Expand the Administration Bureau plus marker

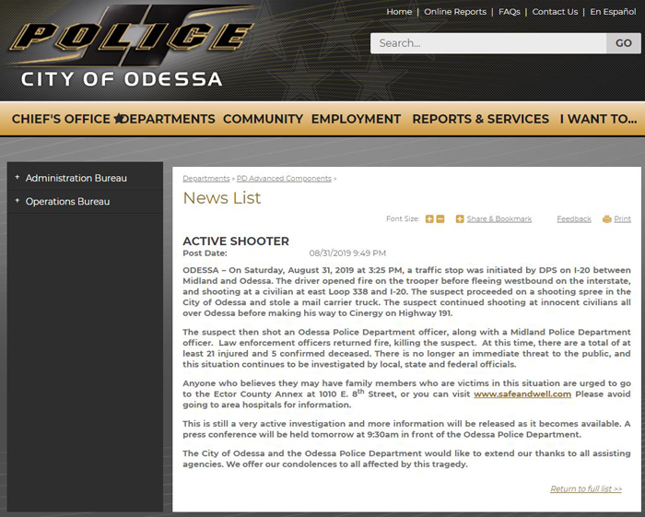point(18,177)
